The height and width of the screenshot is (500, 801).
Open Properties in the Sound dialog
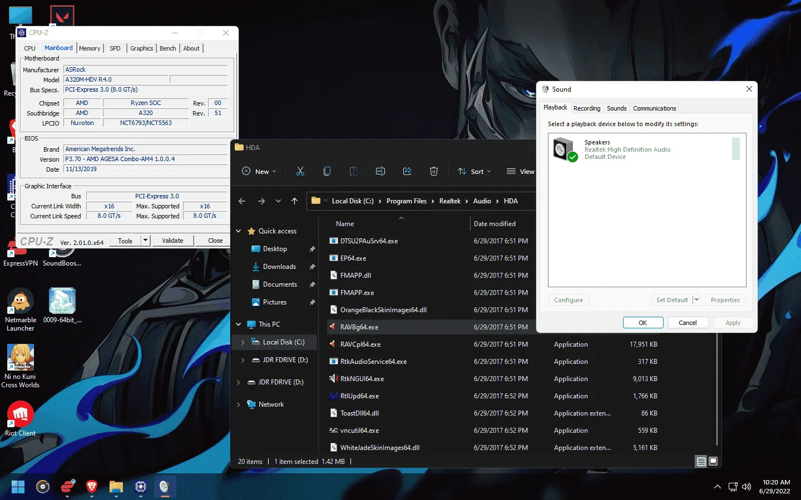pyautogui.click(x=725, y=300)
